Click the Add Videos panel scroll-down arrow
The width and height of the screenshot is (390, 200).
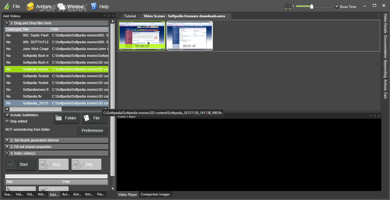(113, 188)
